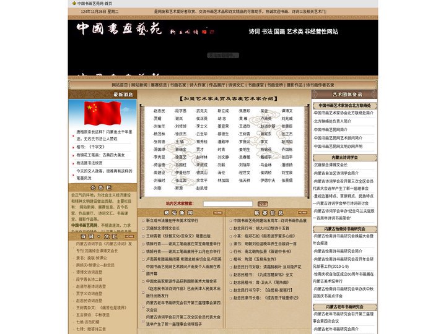Open 赵忠民楷书：《九成宫醴泉铭》全文
The height and width of the screenshot is (334, 446).
point(263,275)
